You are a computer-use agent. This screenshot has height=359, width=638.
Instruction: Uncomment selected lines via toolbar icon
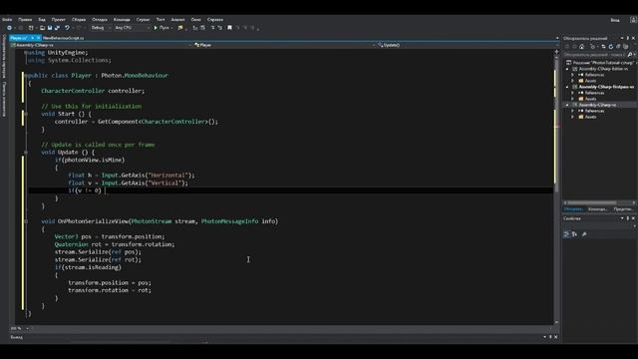(220, 28)
